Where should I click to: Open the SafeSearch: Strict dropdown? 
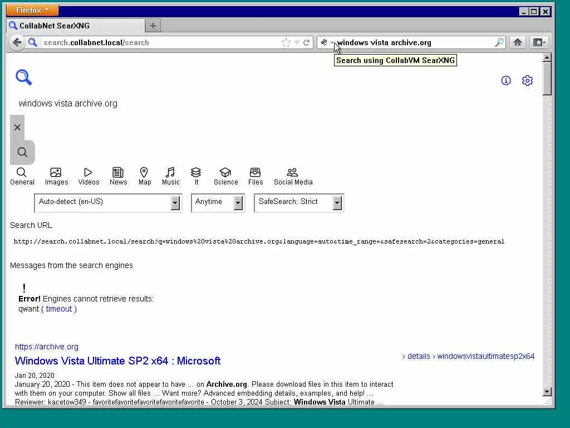[x=299, y=203]
